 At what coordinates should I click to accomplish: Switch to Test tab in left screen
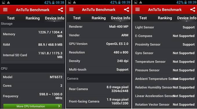pyautogui.click(x=11, y=18)
